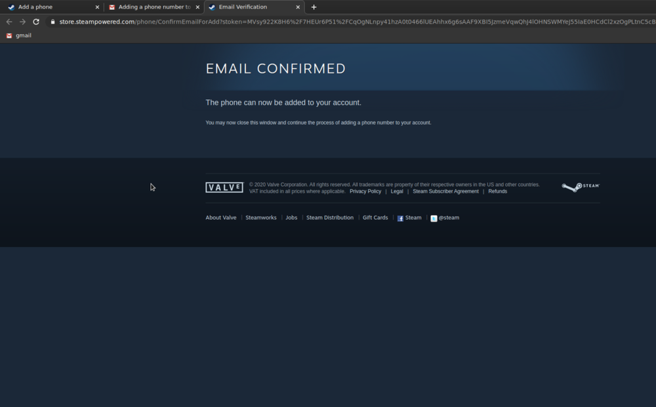Click the browser reload button
656x407 pixels.
36,22
